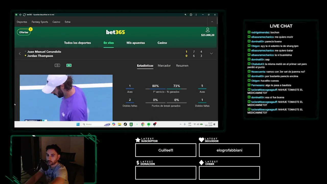Click the bet365 logo
Screen dimensions: 327x184
(115, 32)
